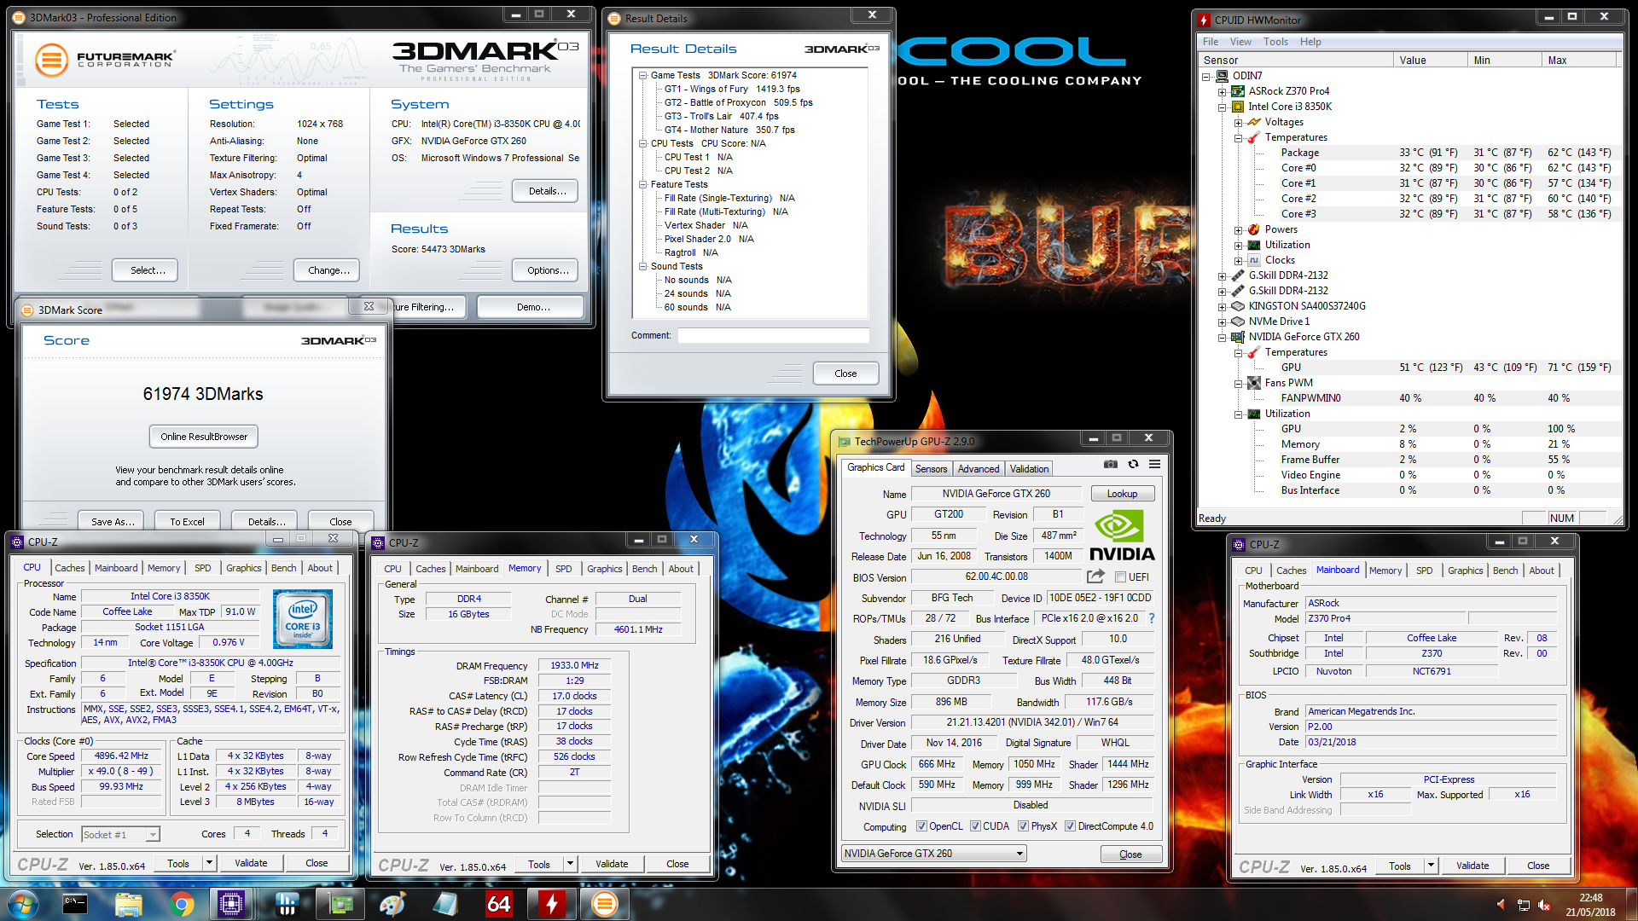
Task: Click the Lookup button in GPU-Z
Action: click(x=1122, y=494)
